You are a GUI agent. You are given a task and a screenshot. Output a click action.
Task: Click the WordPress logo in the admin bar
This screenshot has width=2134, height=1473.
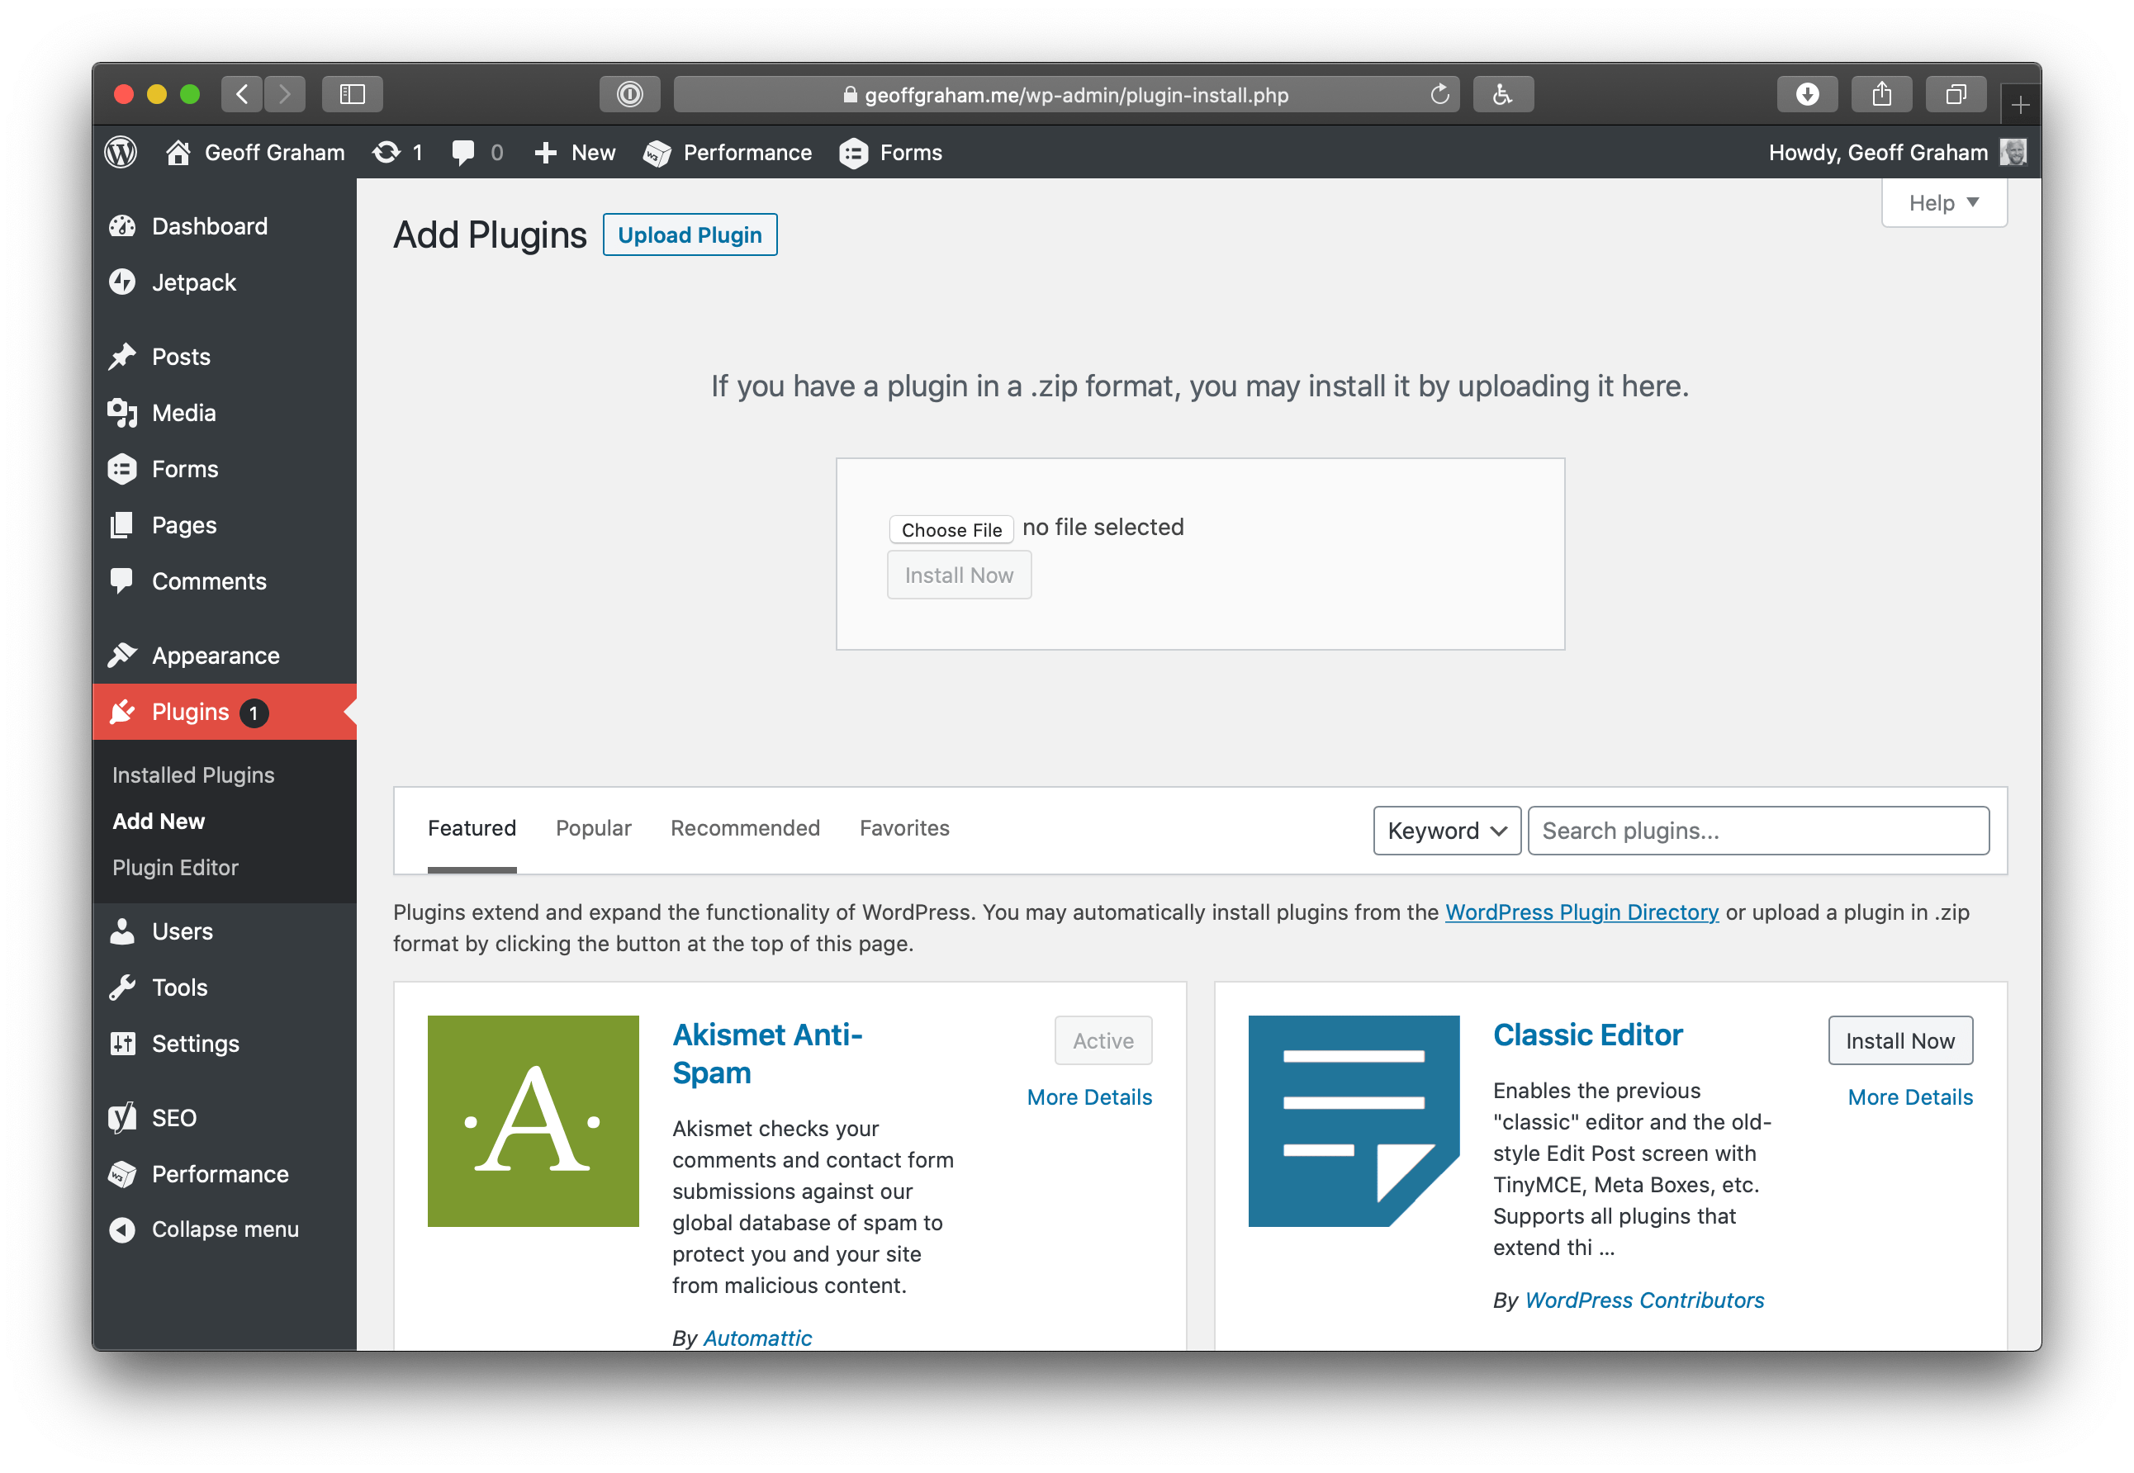[120, 152]
